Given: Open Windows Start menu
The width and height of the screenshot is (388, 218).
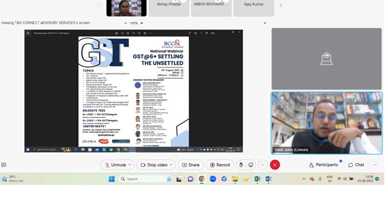Looking at the screenshot, I should click(111, 179).
